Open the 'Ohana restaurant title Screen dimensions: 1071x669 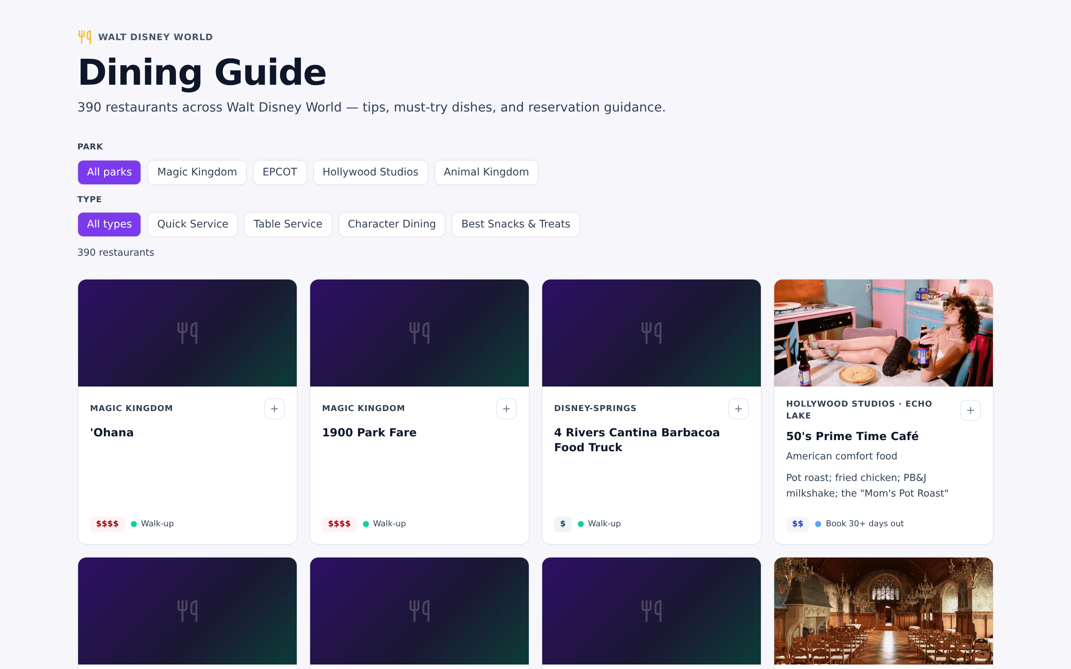tap(112, 432)
